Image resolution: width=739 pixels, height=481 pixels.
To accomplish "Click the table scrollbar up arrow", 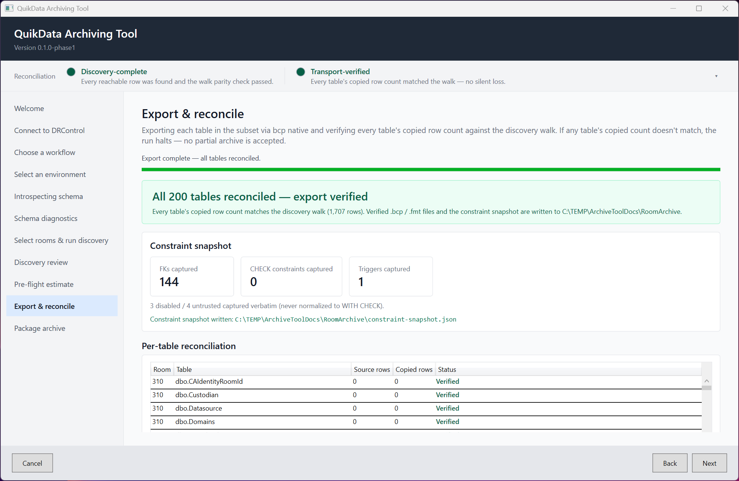I will [707, 381].
